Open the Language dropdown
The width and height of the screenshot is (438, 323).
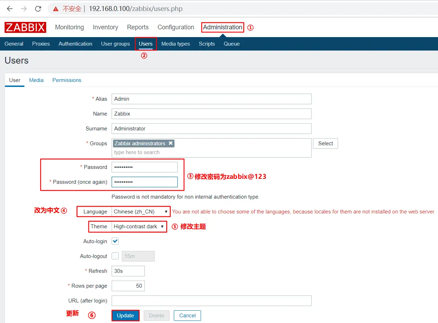pos(141,212)
